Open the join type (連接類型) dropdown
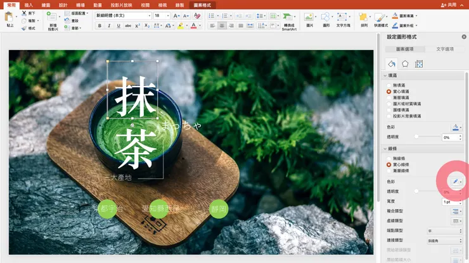Image resolution: width=469 pixels, height=263 pixels. pos(445,241)
